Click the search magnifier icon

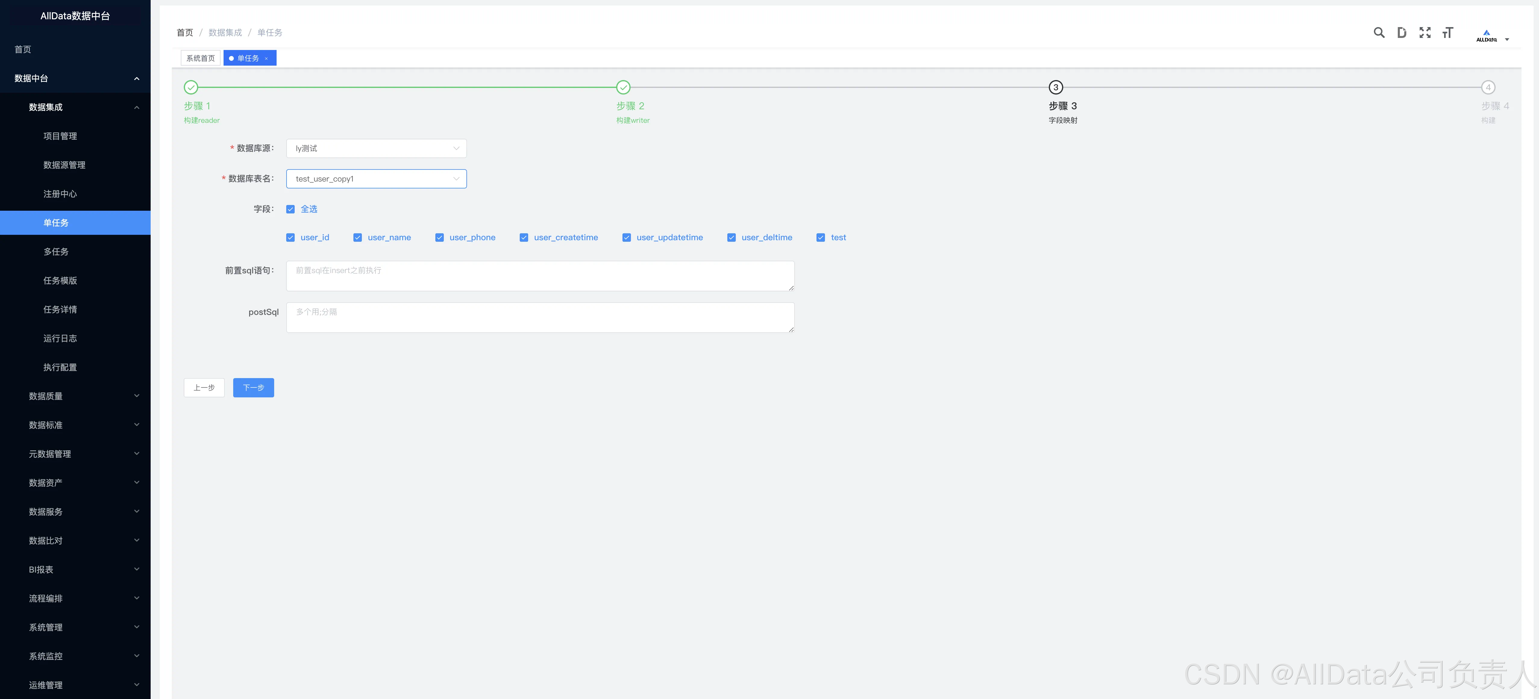[x=1378, y=33]
